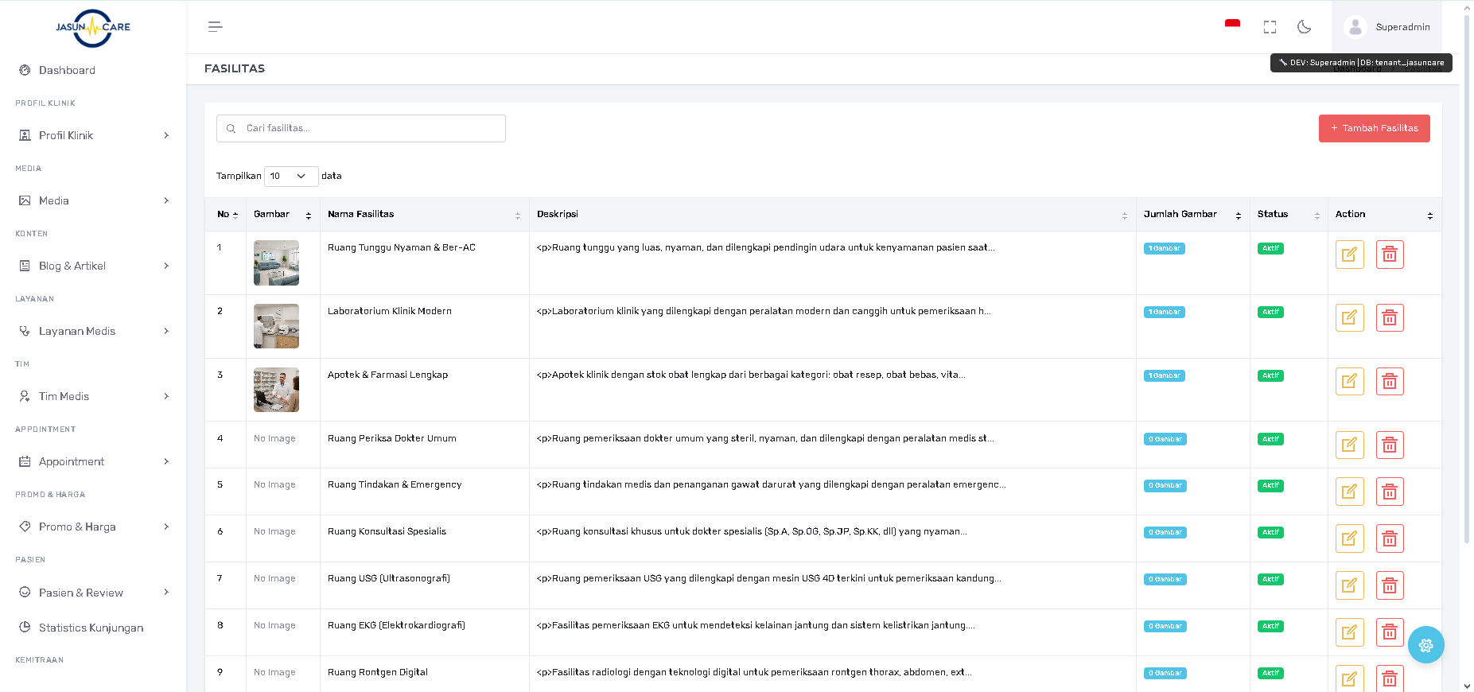Click the Tambah Fasilitas button

tap(1374, 128)
